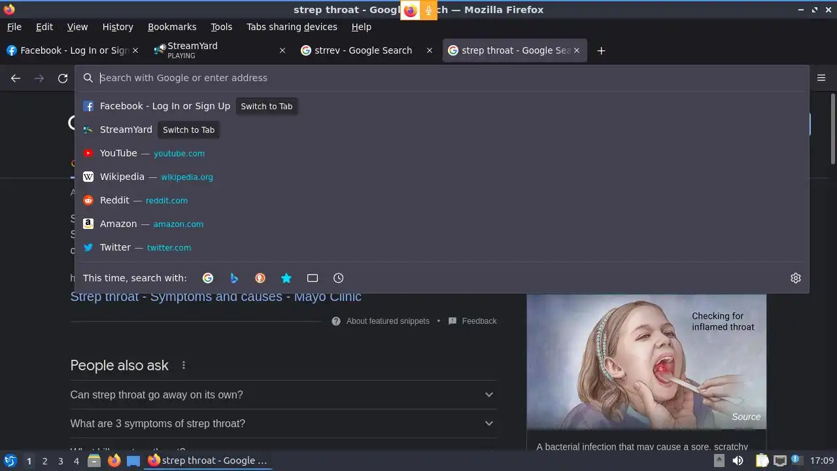837x471 pixels.
Task: Launch the file manager from taskbar
Action: pyautogui.click(x=94, y=461)
